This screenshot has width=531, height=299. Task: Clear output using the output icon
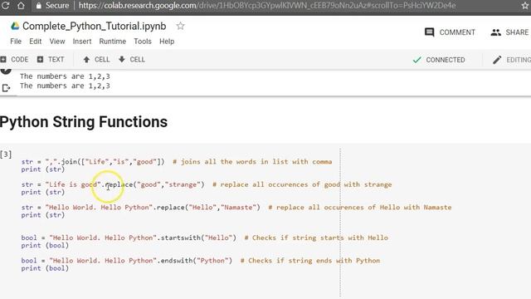coord(6,88)
